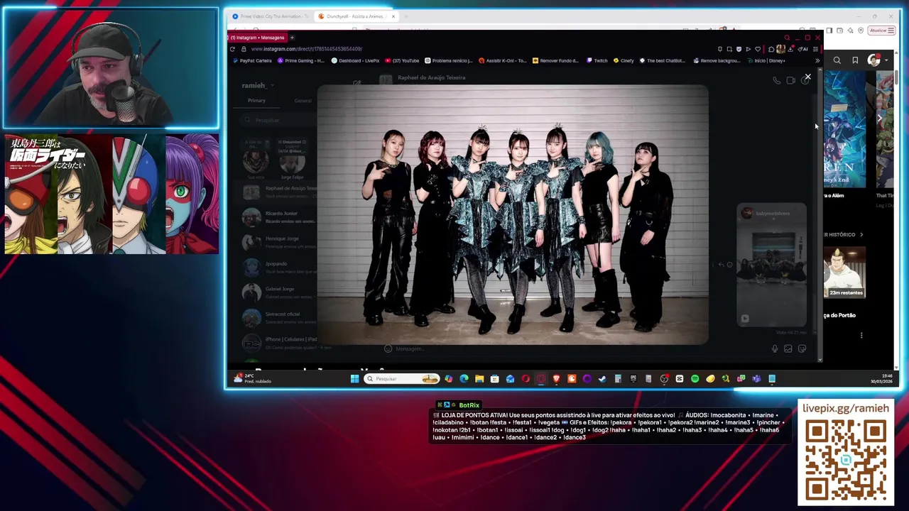Open the three-dot options under the Crunchyroll history card
The width and height of the screenshot is (909, 511).
(861, 335)
